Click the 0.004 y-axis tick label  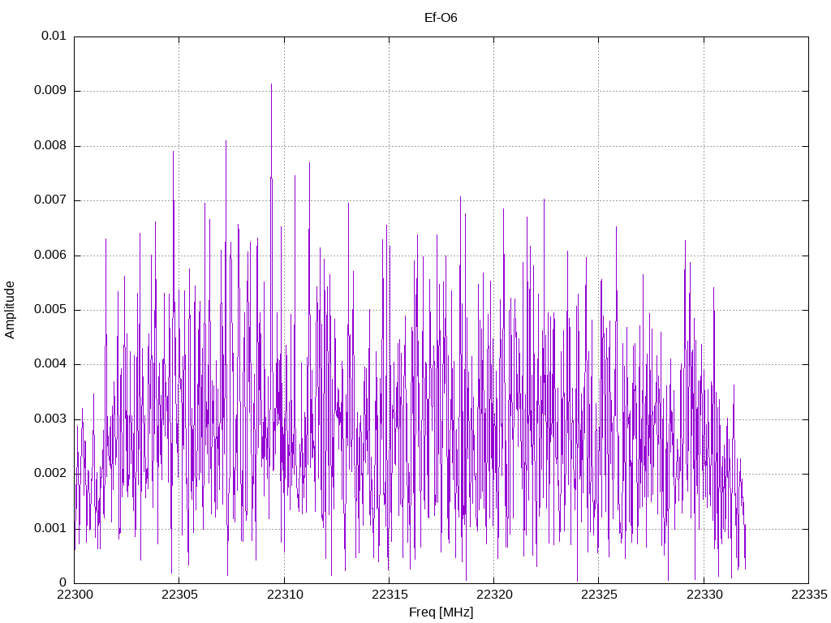pyautogui.click(x=50, y=364)
